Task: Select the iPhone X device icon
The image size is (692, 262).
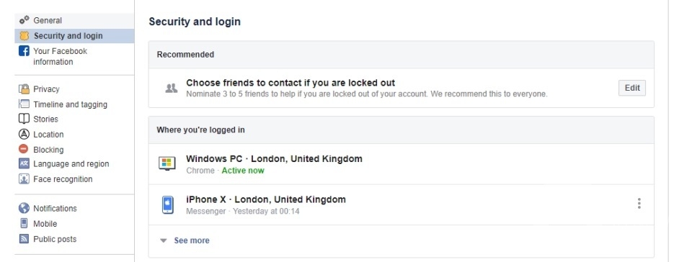Action: pyautogui.click(x=168, y=205)
